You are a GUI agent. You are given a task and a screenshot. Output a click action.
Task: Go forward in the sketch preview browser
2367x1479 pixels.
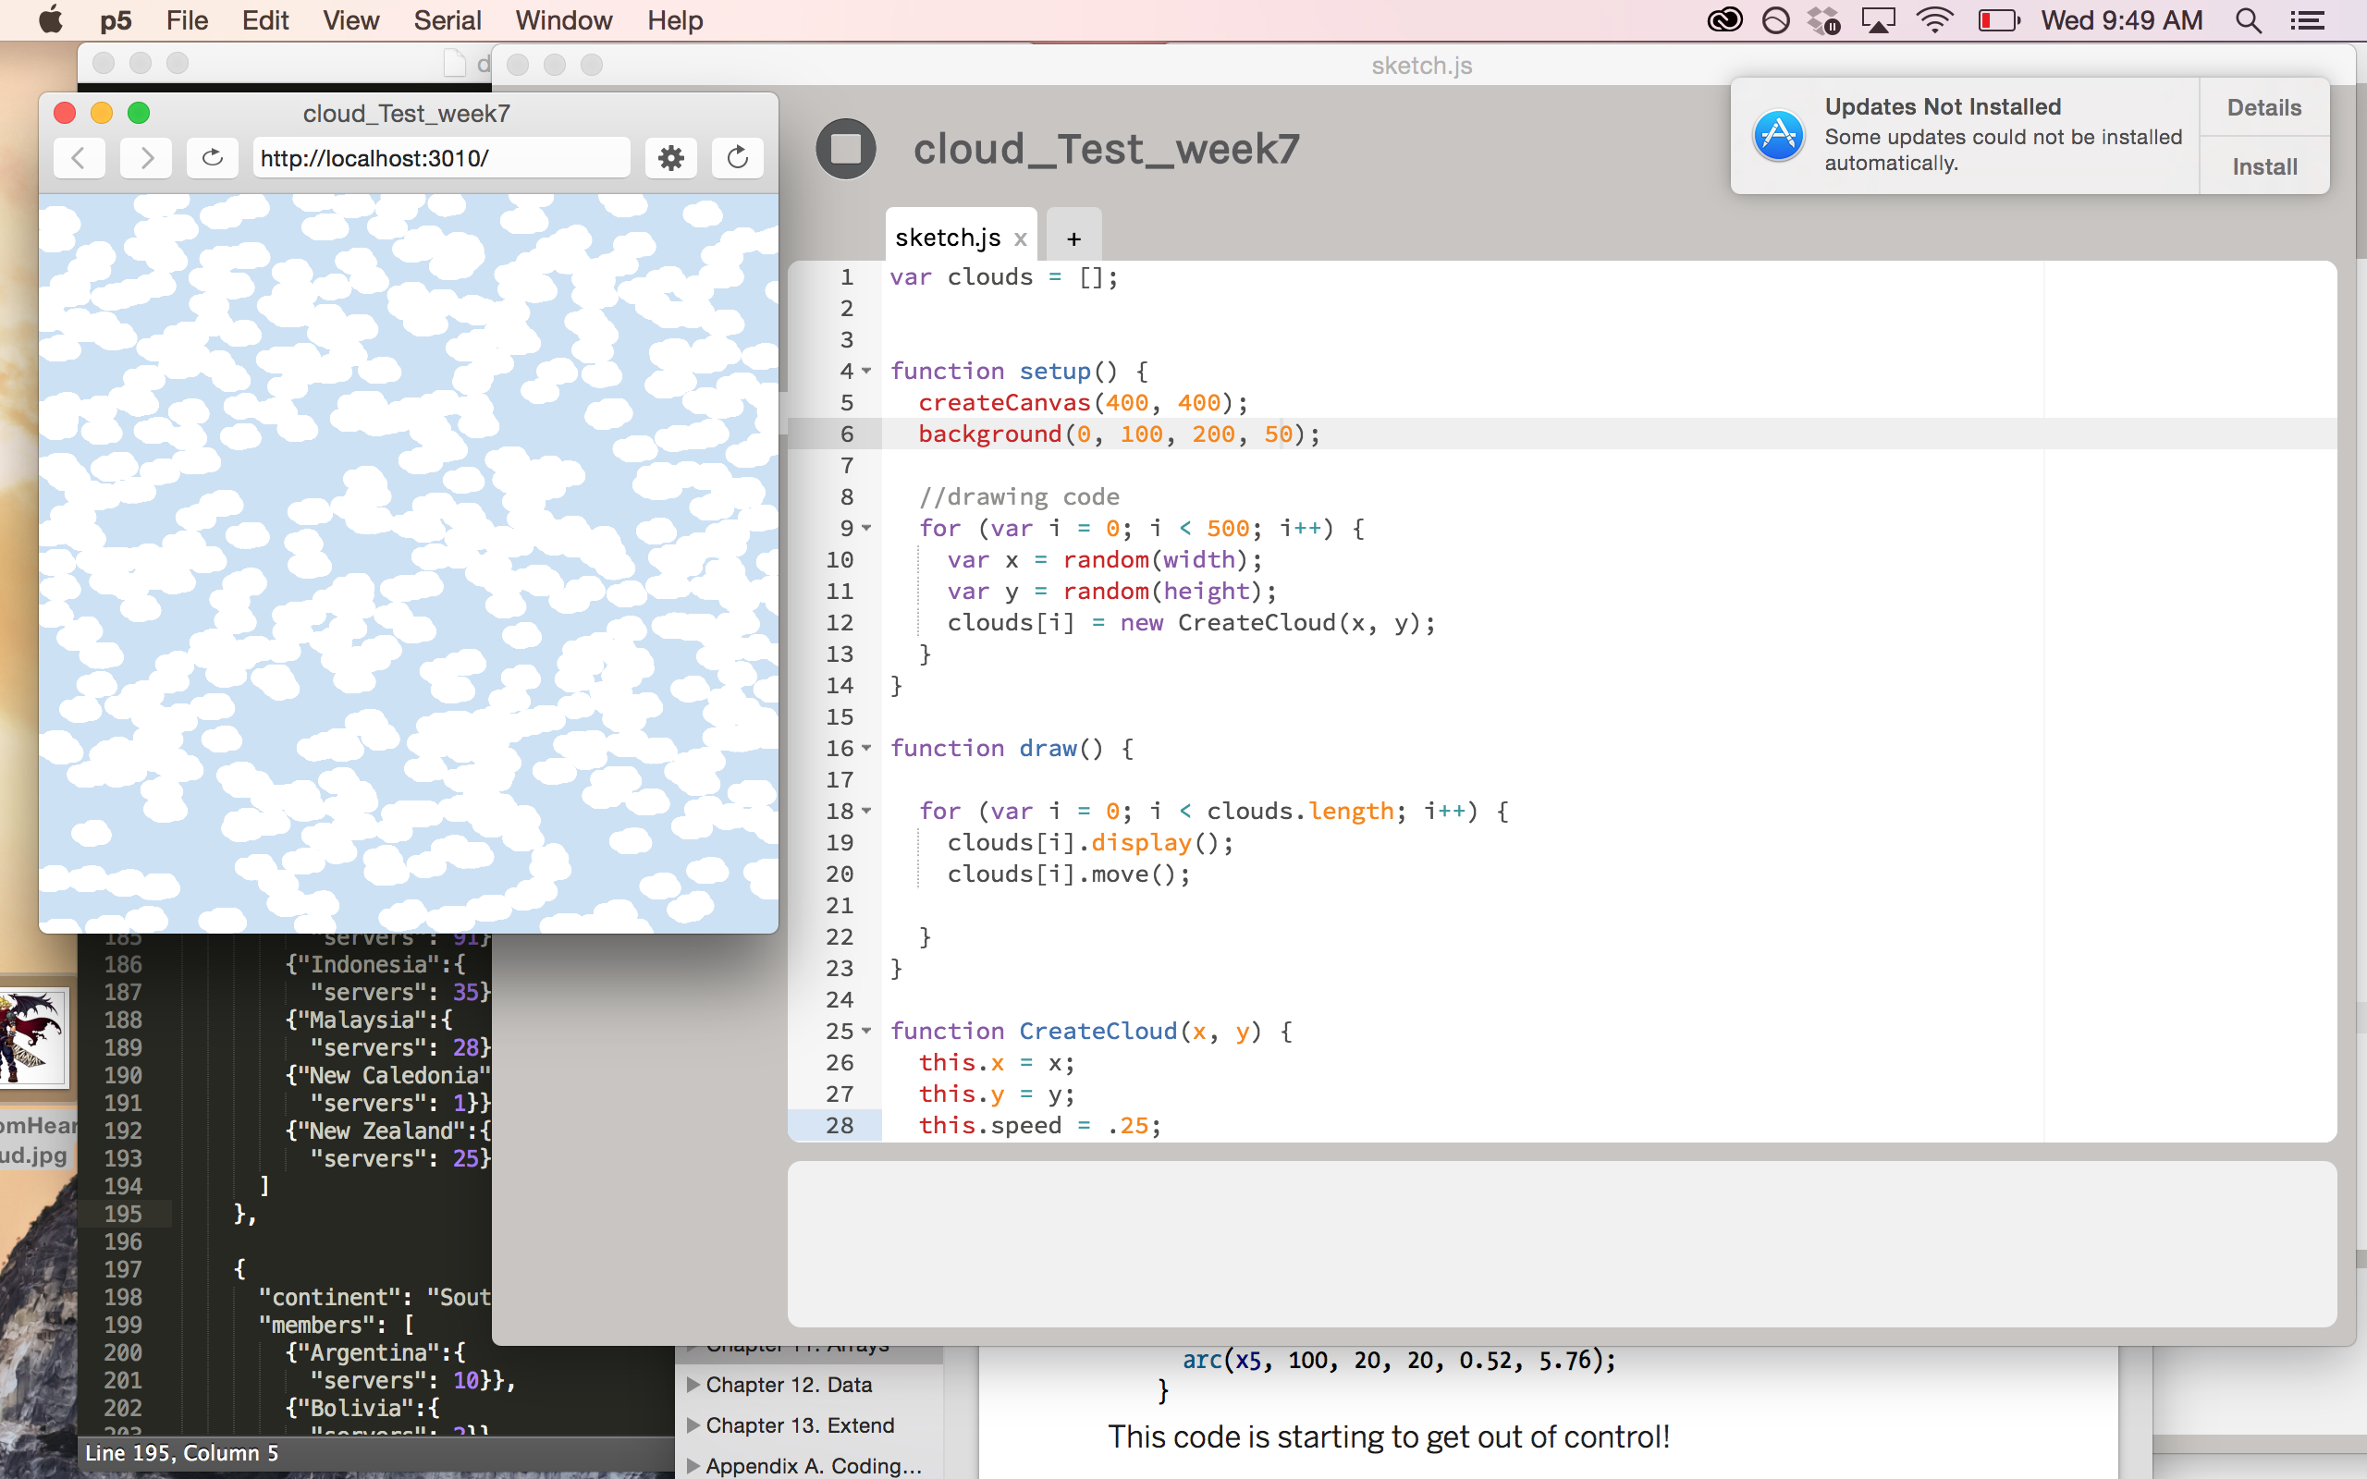146,157
